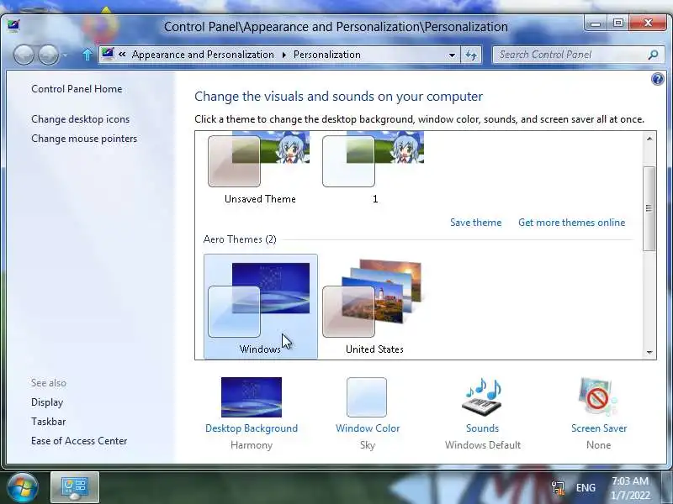This screenshot has width=673, height=504.
Task: Refresh the Personalization page
Action: point(471,55)
